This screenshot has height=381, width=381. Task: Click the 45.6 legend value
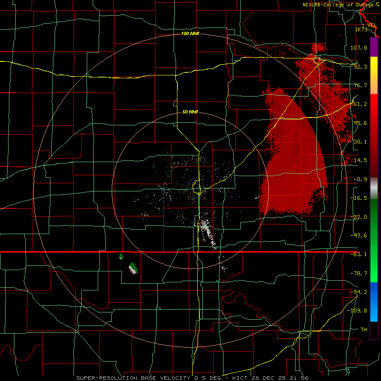(x=360, y=123)
